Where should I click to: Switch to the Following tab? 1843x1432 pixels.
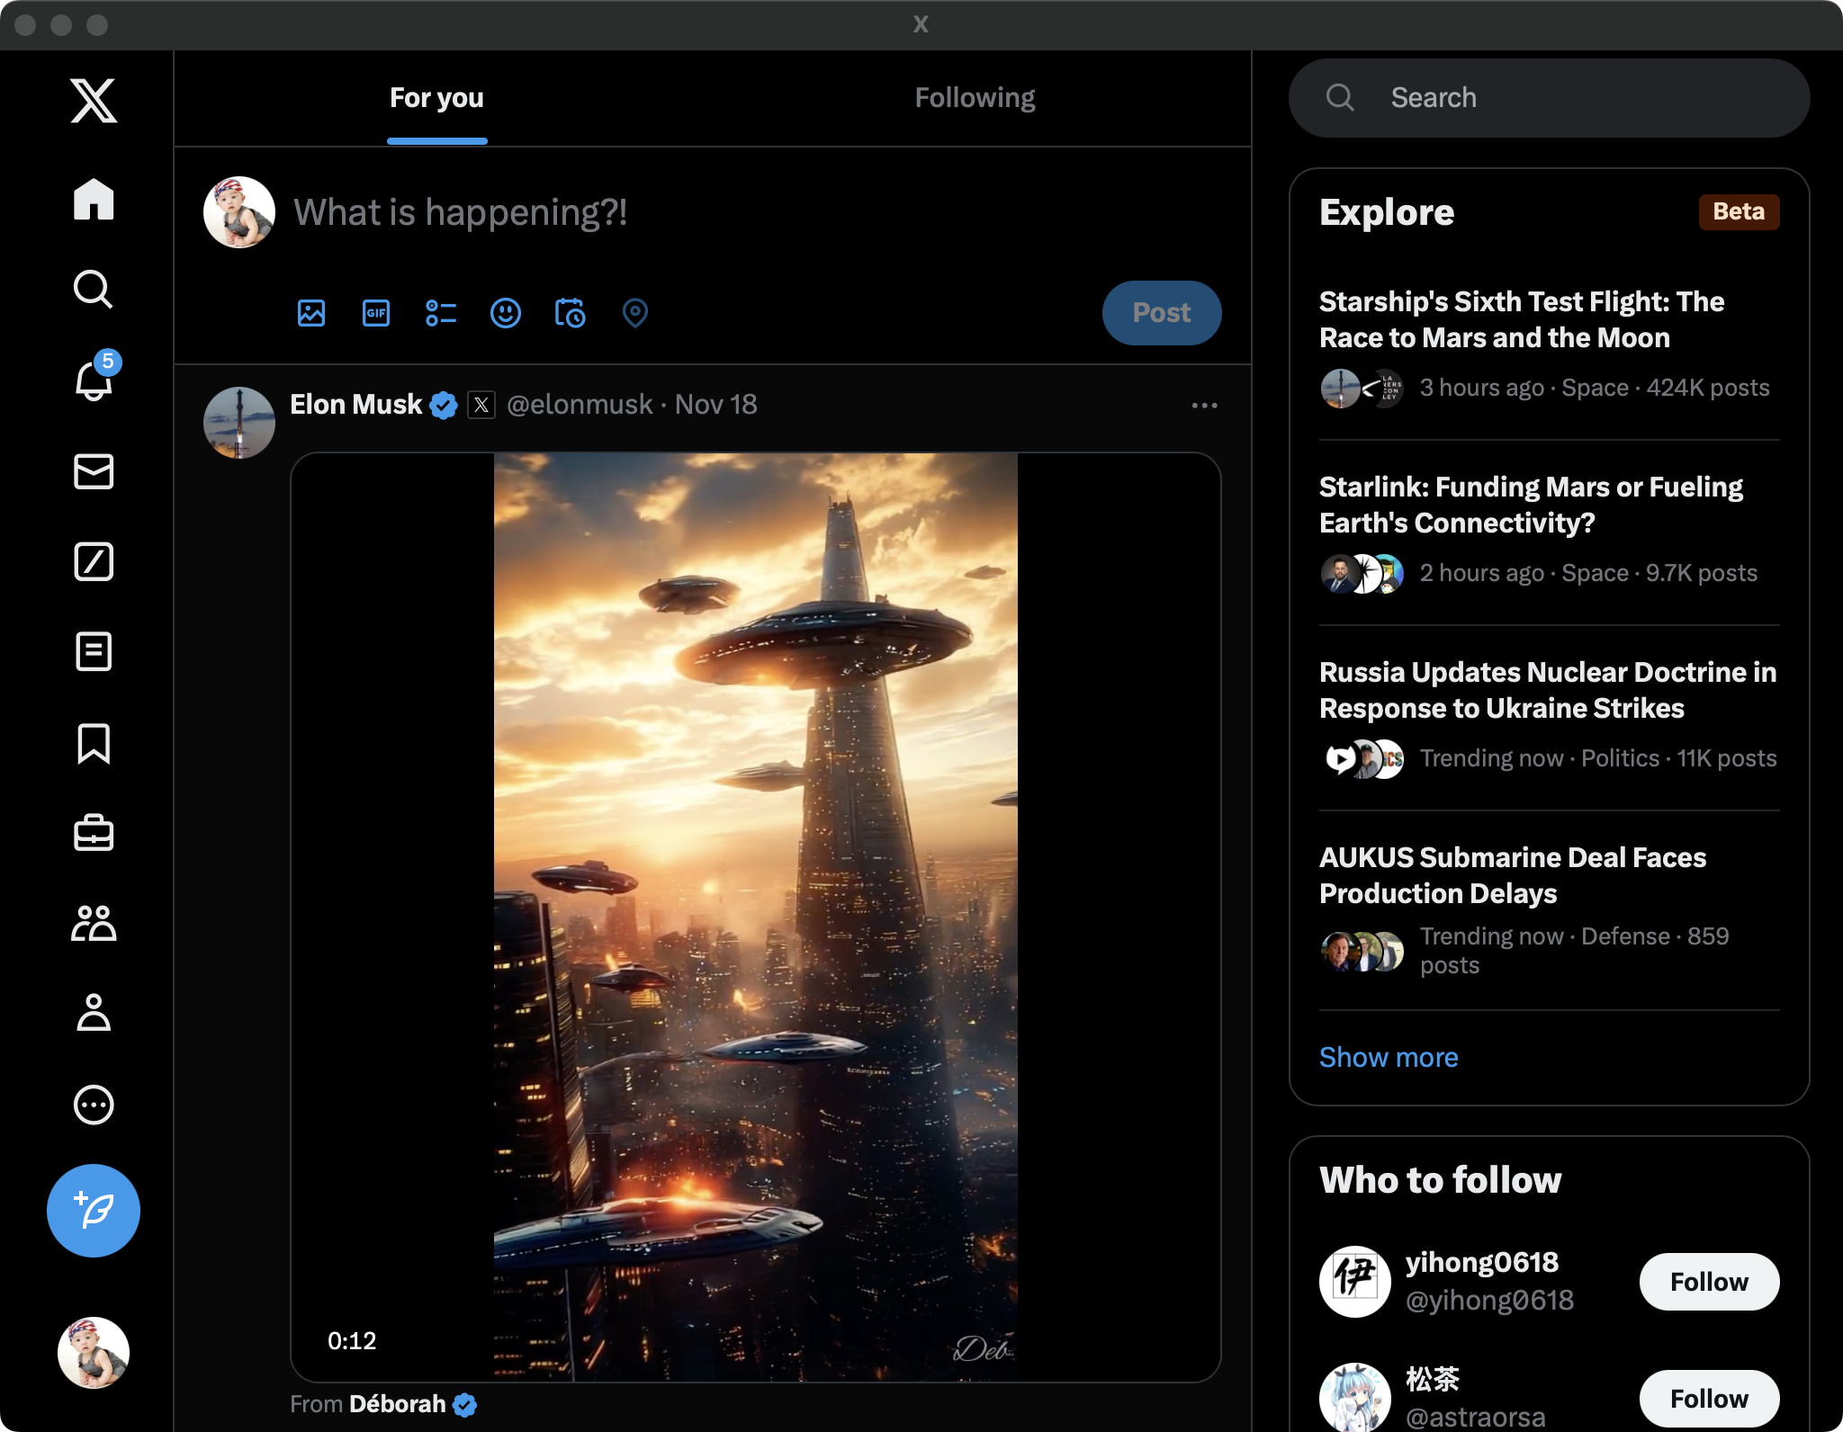coord(975,97)
